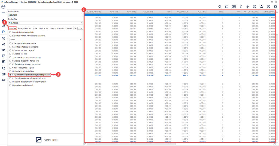Click the LOGIN TIME column header
This screenshot has width=279, height=146.
coord(145,12)
